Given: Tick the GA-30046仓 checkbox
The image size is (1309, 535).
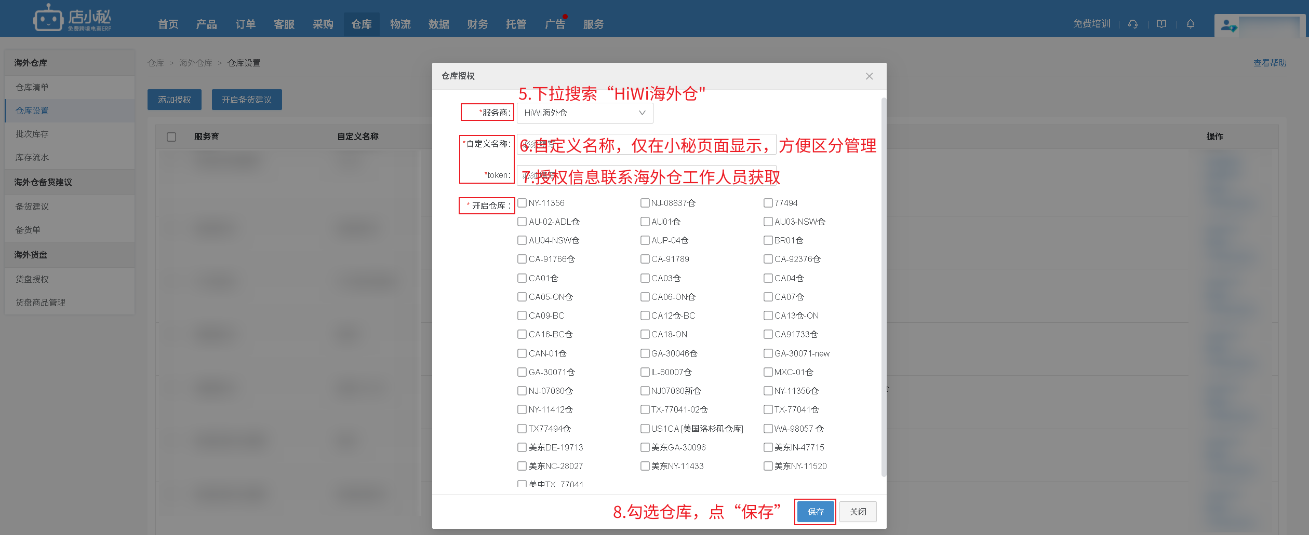Looking at the screenshot, I should point(645,353).
